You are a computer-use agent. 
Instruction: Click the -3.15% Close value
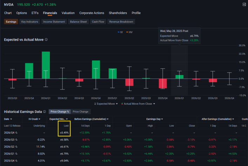(x=191, y=140)
